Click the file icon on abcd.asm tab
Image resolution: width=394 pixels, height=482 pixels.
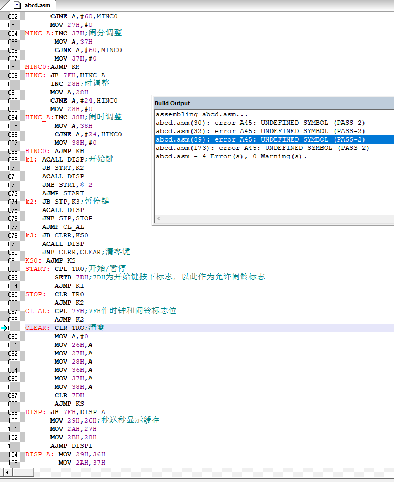(x=17, y=5)
